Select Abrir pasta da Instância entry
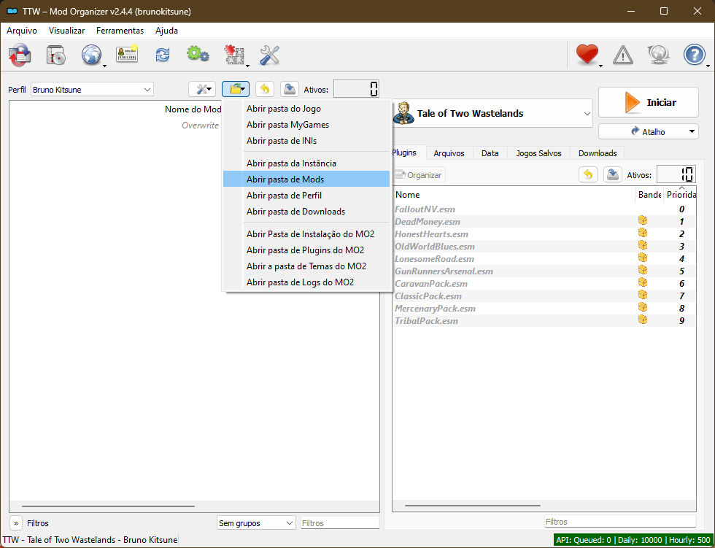The width and height of the screenshot is (715, 548). [x=306, y=163]
